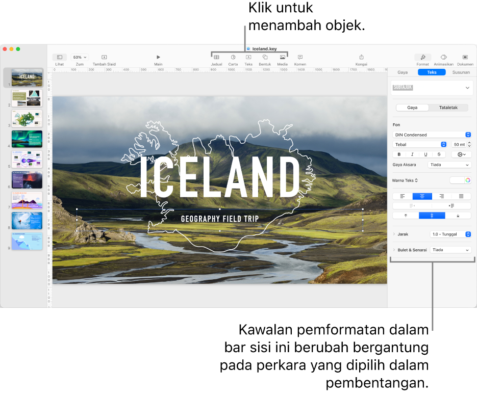
Task: Select the Tataletak segment
Action: coord(448,108)
